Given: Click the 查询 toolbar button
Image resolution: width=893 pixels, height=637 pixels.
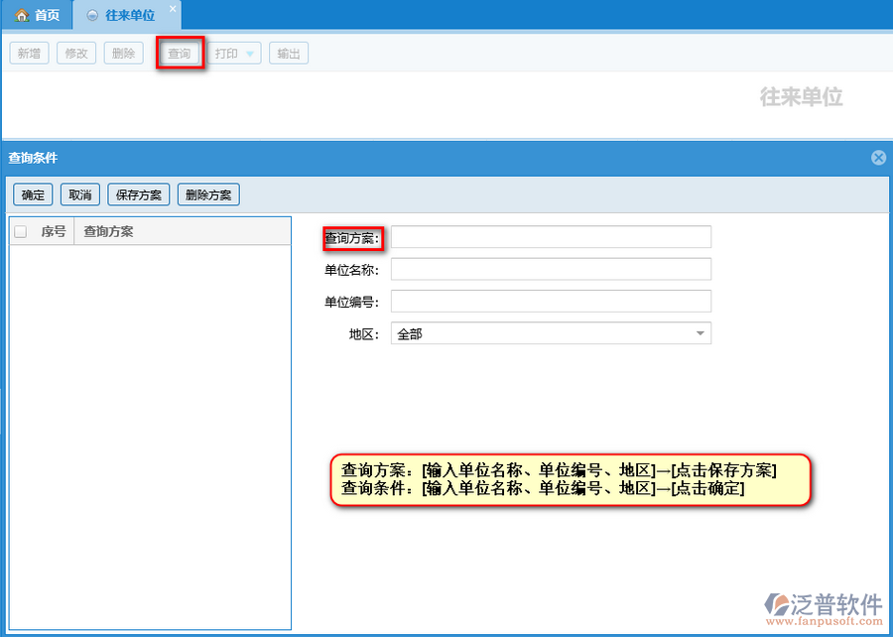Looking at the screenshot, I should (x=180, y=54).
